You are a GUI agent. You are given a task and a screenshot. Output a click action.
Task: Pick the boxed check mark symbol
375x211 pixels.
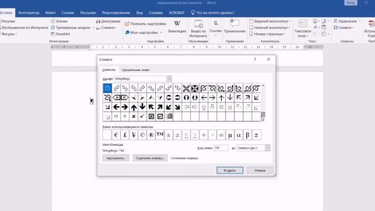click(160, 117)
